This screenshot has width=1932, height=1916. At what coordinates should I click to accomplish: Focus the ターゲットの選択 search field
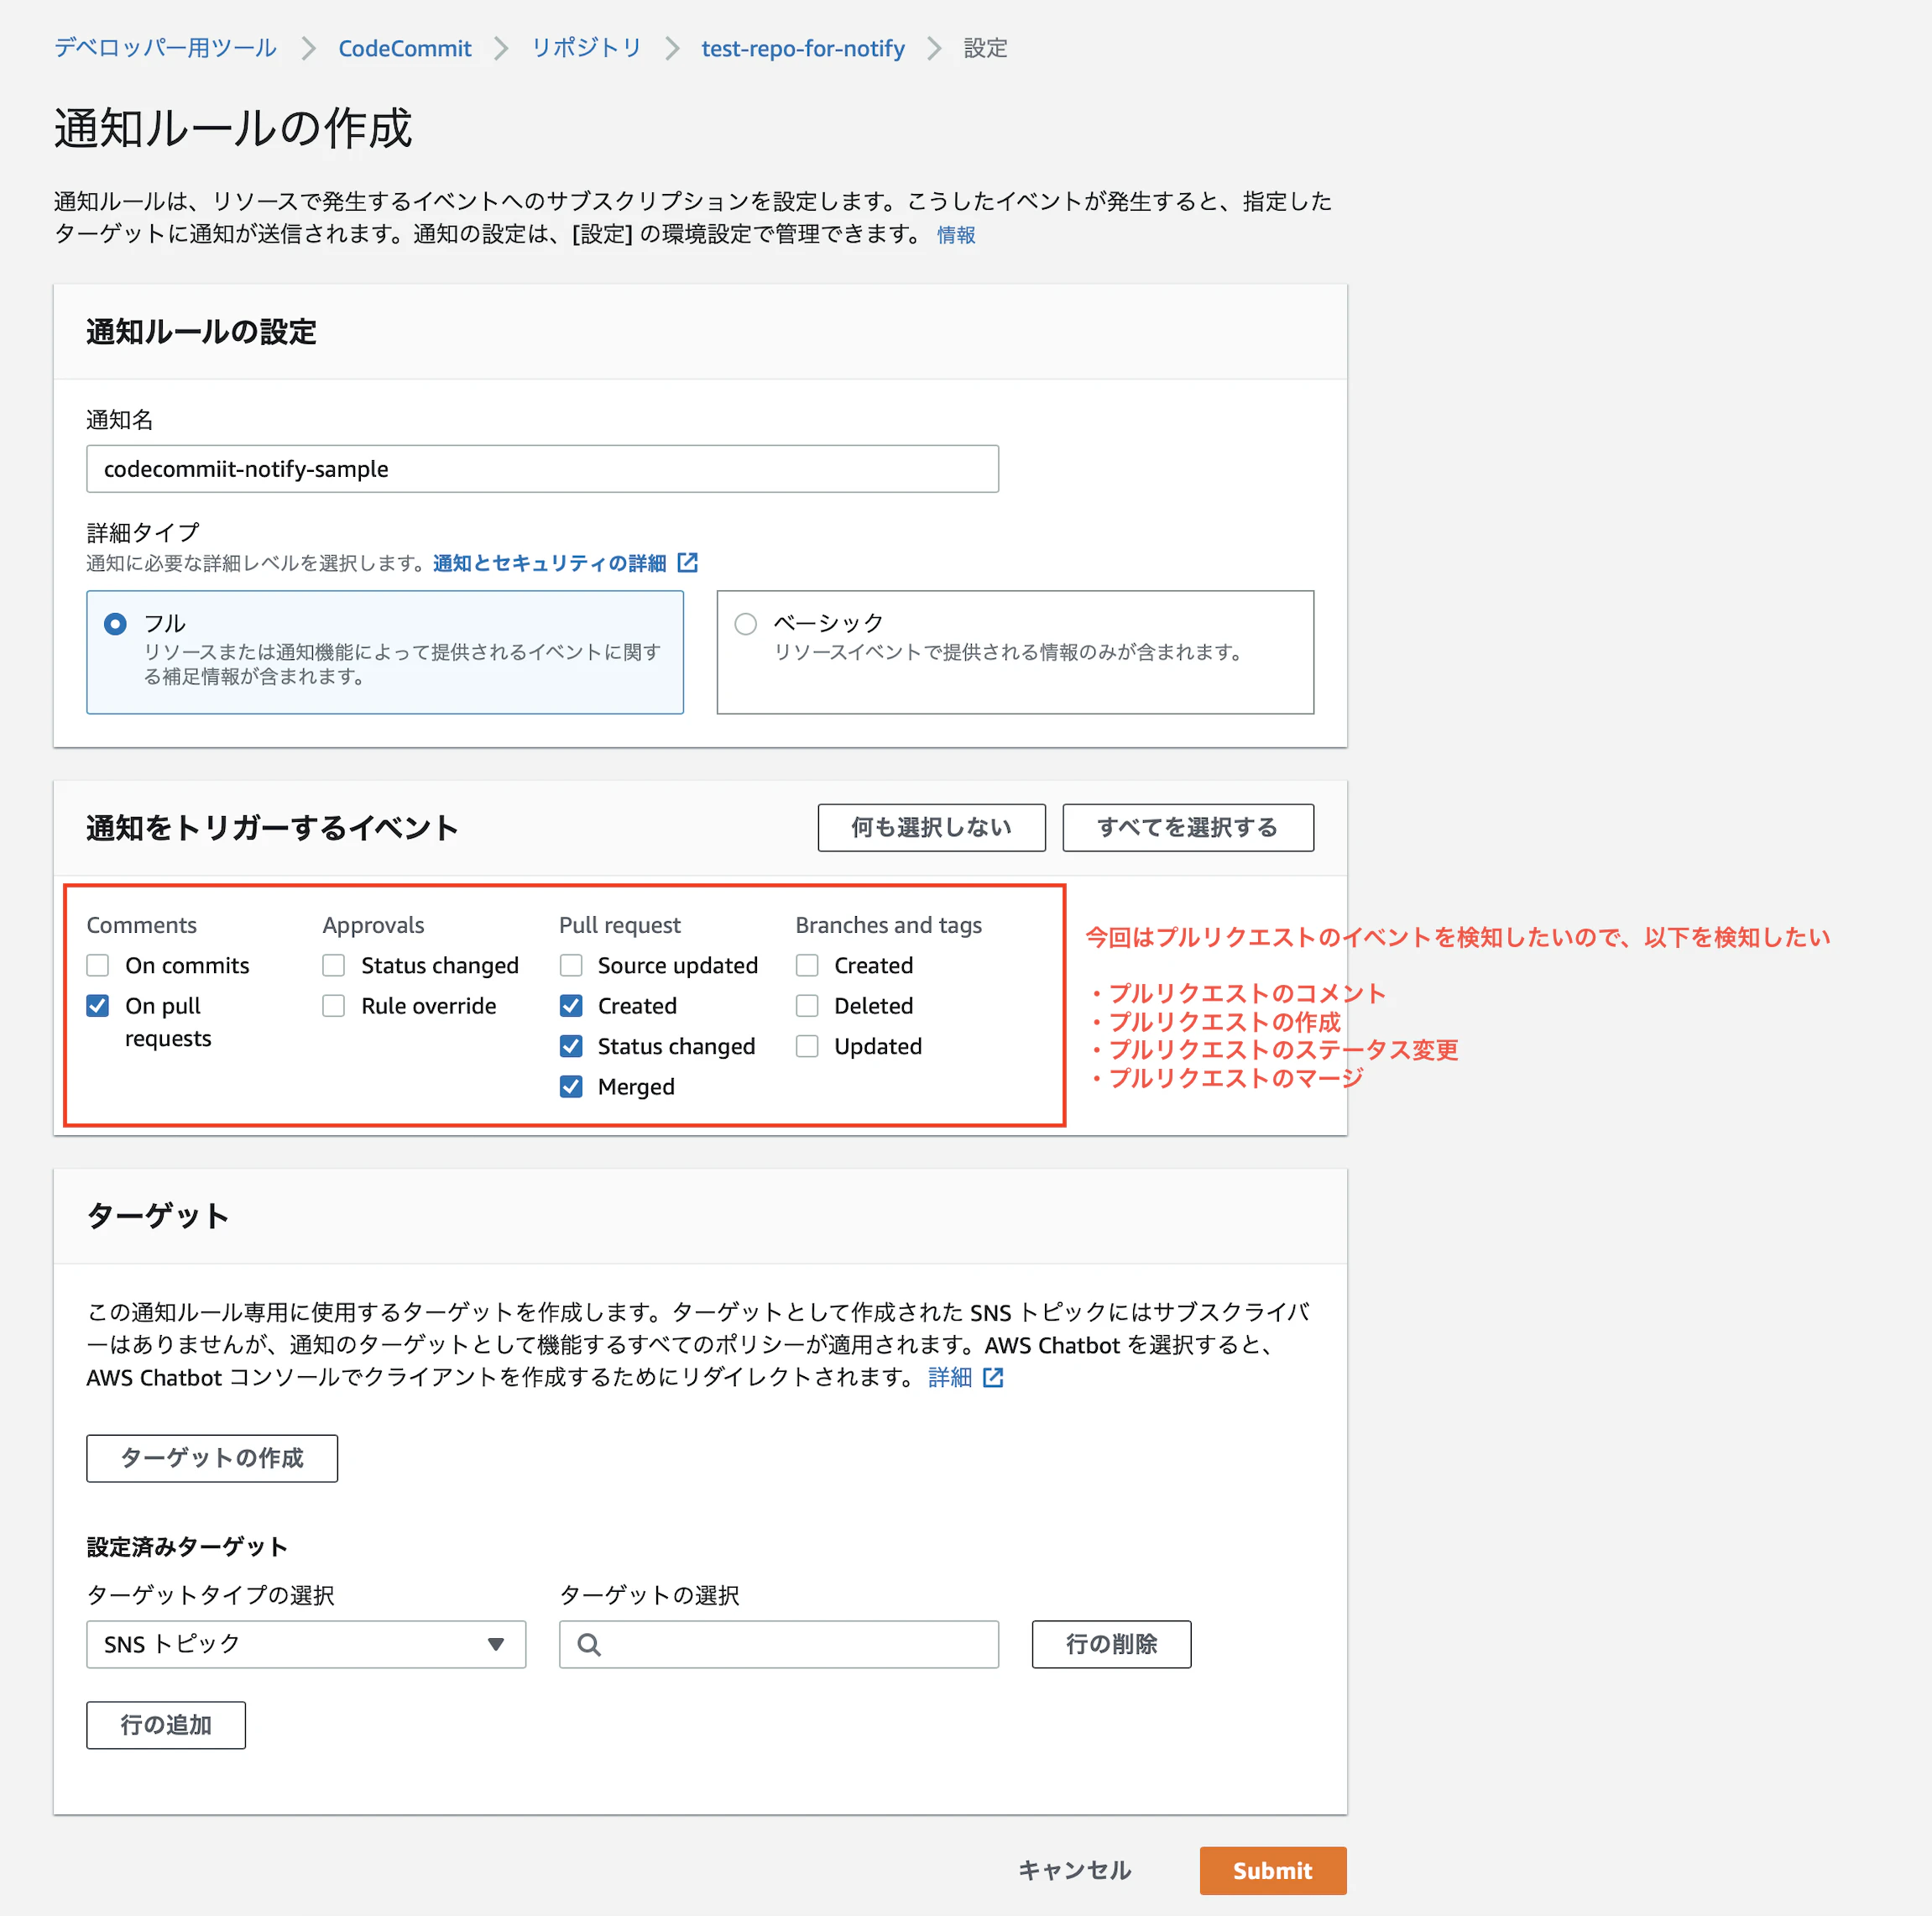pyautogui.click(x=778, y=1644)
